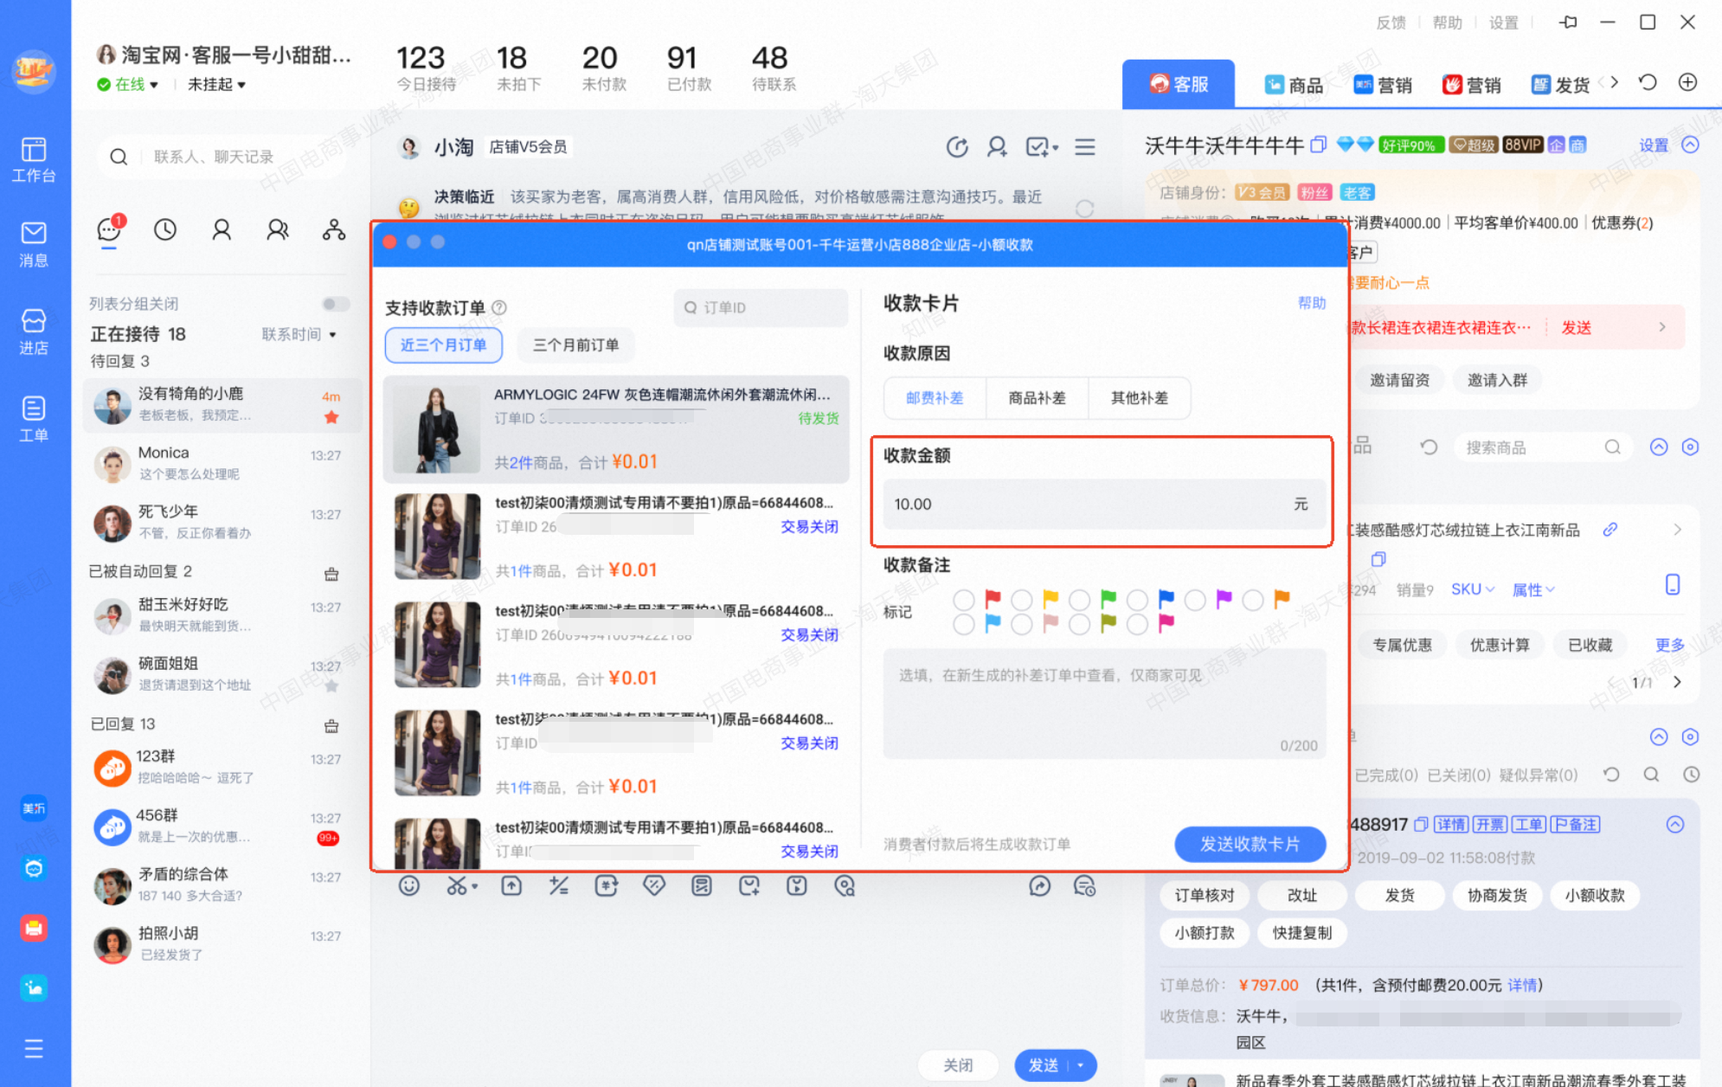
Task: Select the 近三个月订单 tab
Action: (443, 344)
